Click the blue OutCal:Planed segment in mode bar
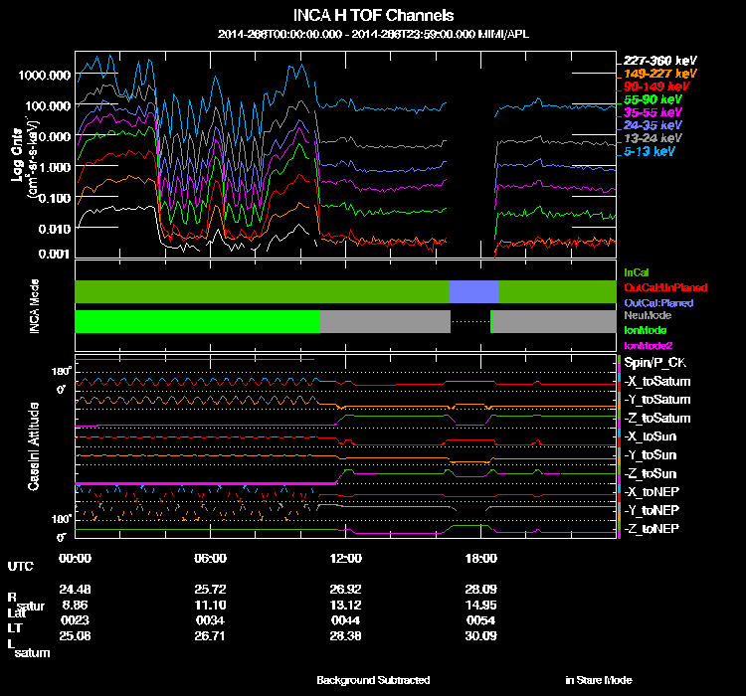Image resolution: width=746 pixels, height=696 pixels. point(473,291)
